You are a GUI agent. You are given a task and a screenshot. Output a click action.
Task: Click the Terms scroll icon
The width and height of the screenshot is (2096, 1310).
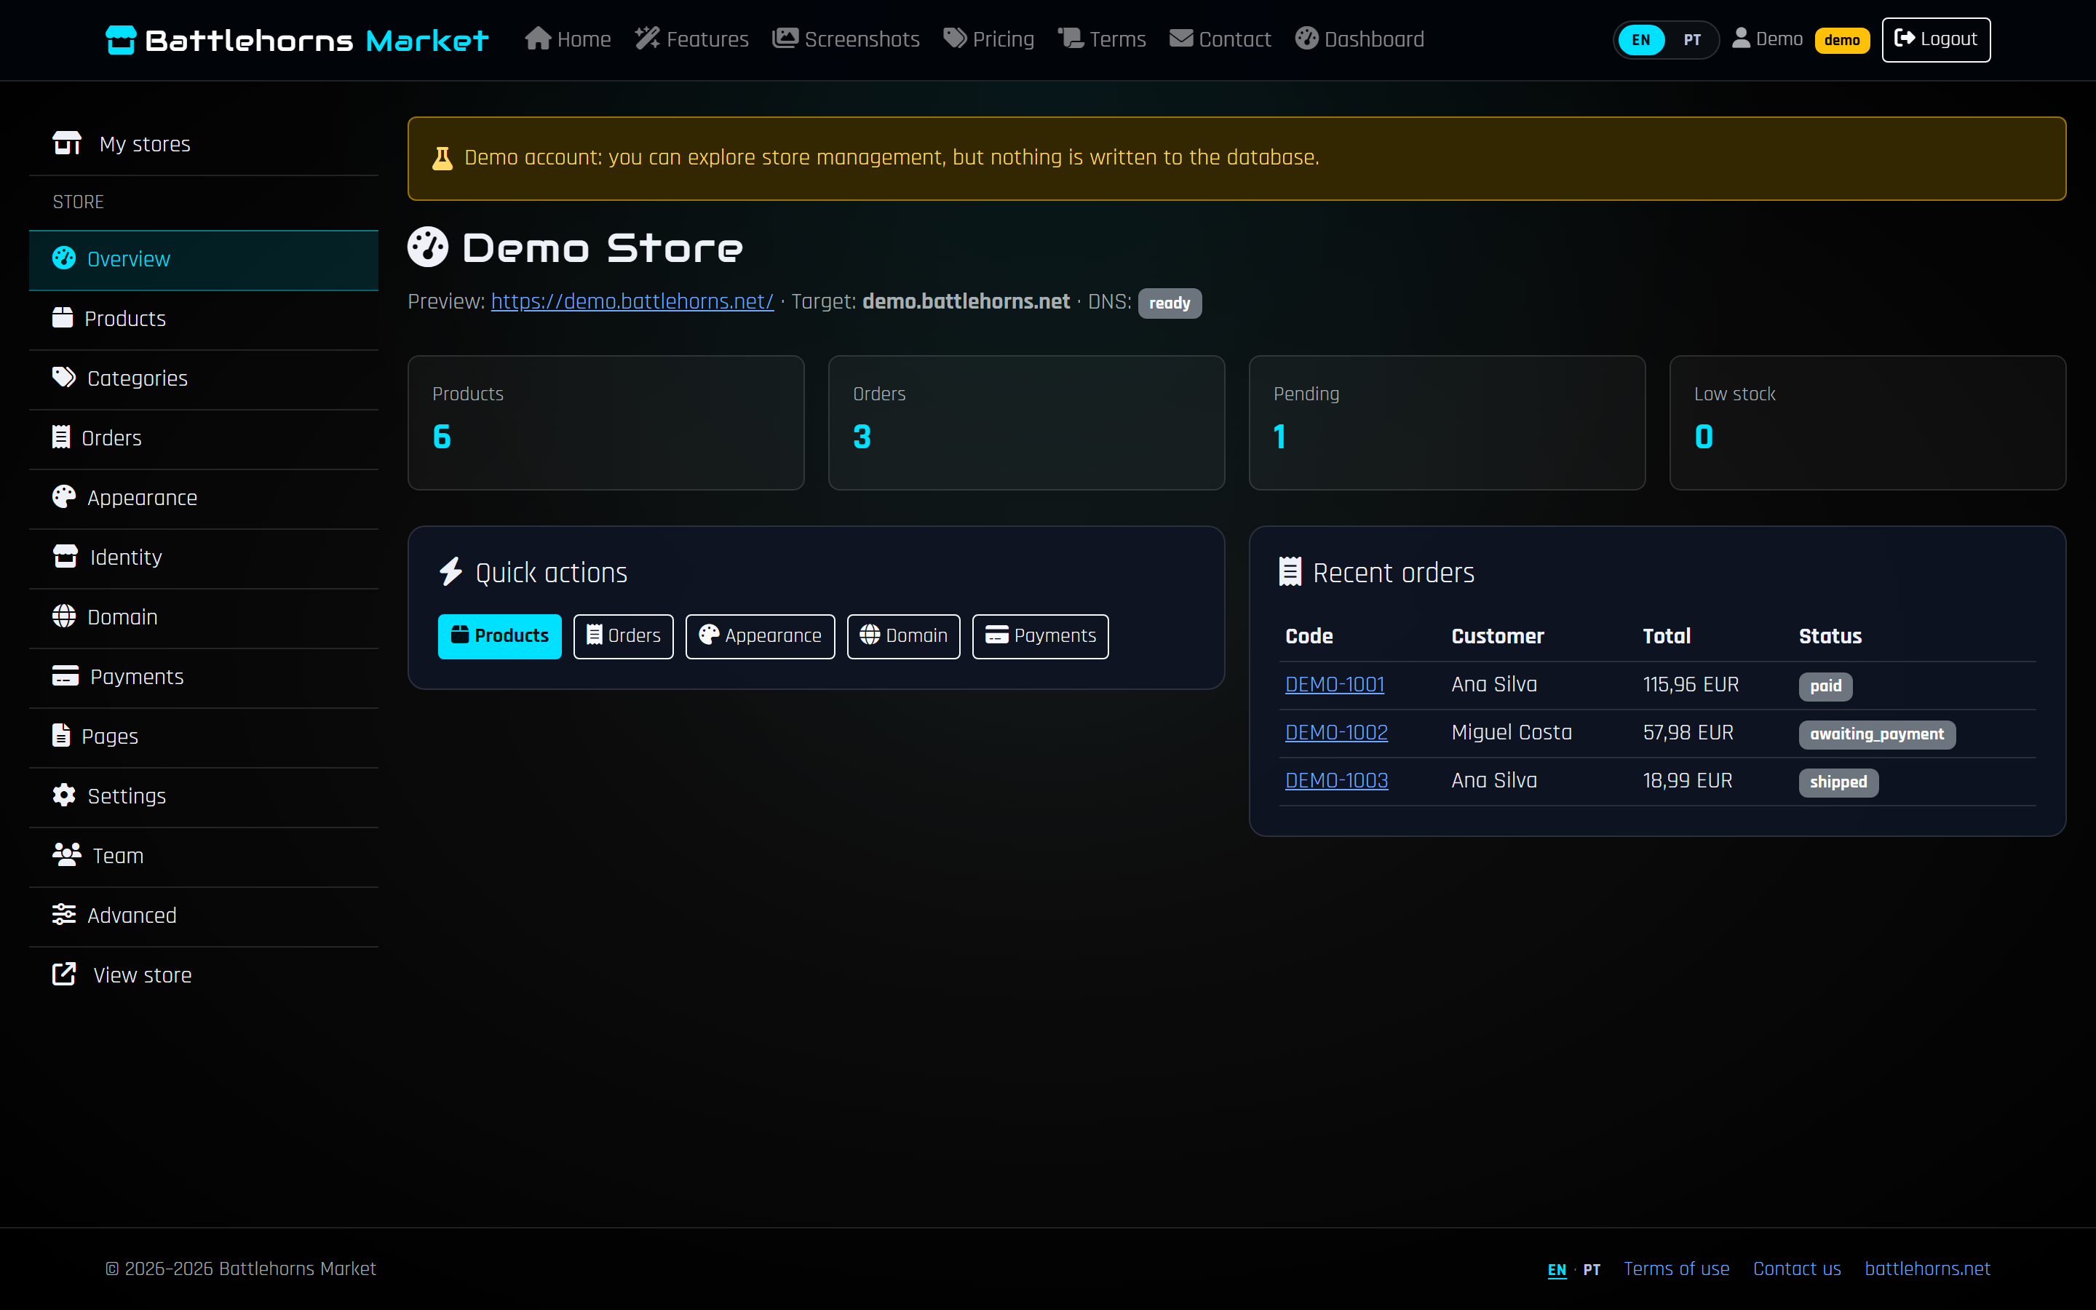pos(1071,38)
